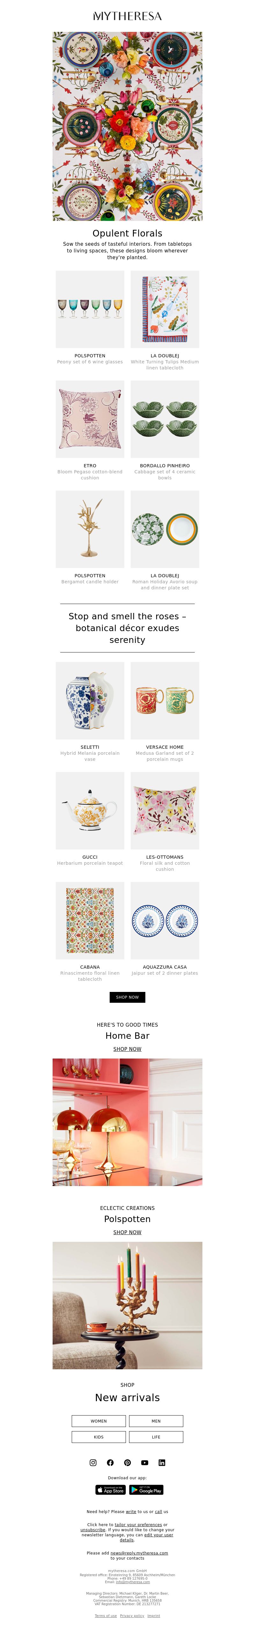Open the YouTube social icon
This screenshot has height=1638, width=255.
[x=144, y=1462]
